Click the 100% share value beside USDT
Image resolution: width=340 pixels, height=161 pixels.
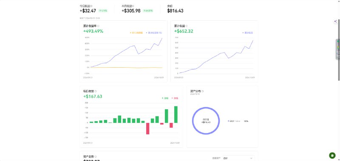tap(246, 121)
